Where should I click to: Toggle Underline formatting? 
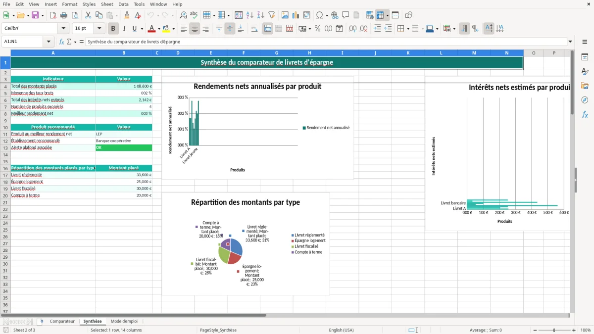134,29
